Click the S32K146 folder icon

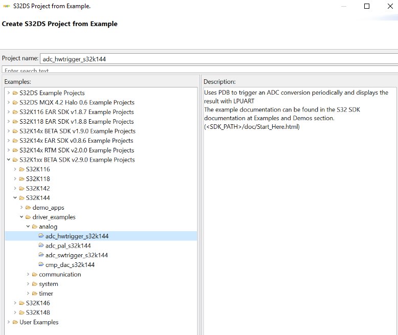pos(22,303)
